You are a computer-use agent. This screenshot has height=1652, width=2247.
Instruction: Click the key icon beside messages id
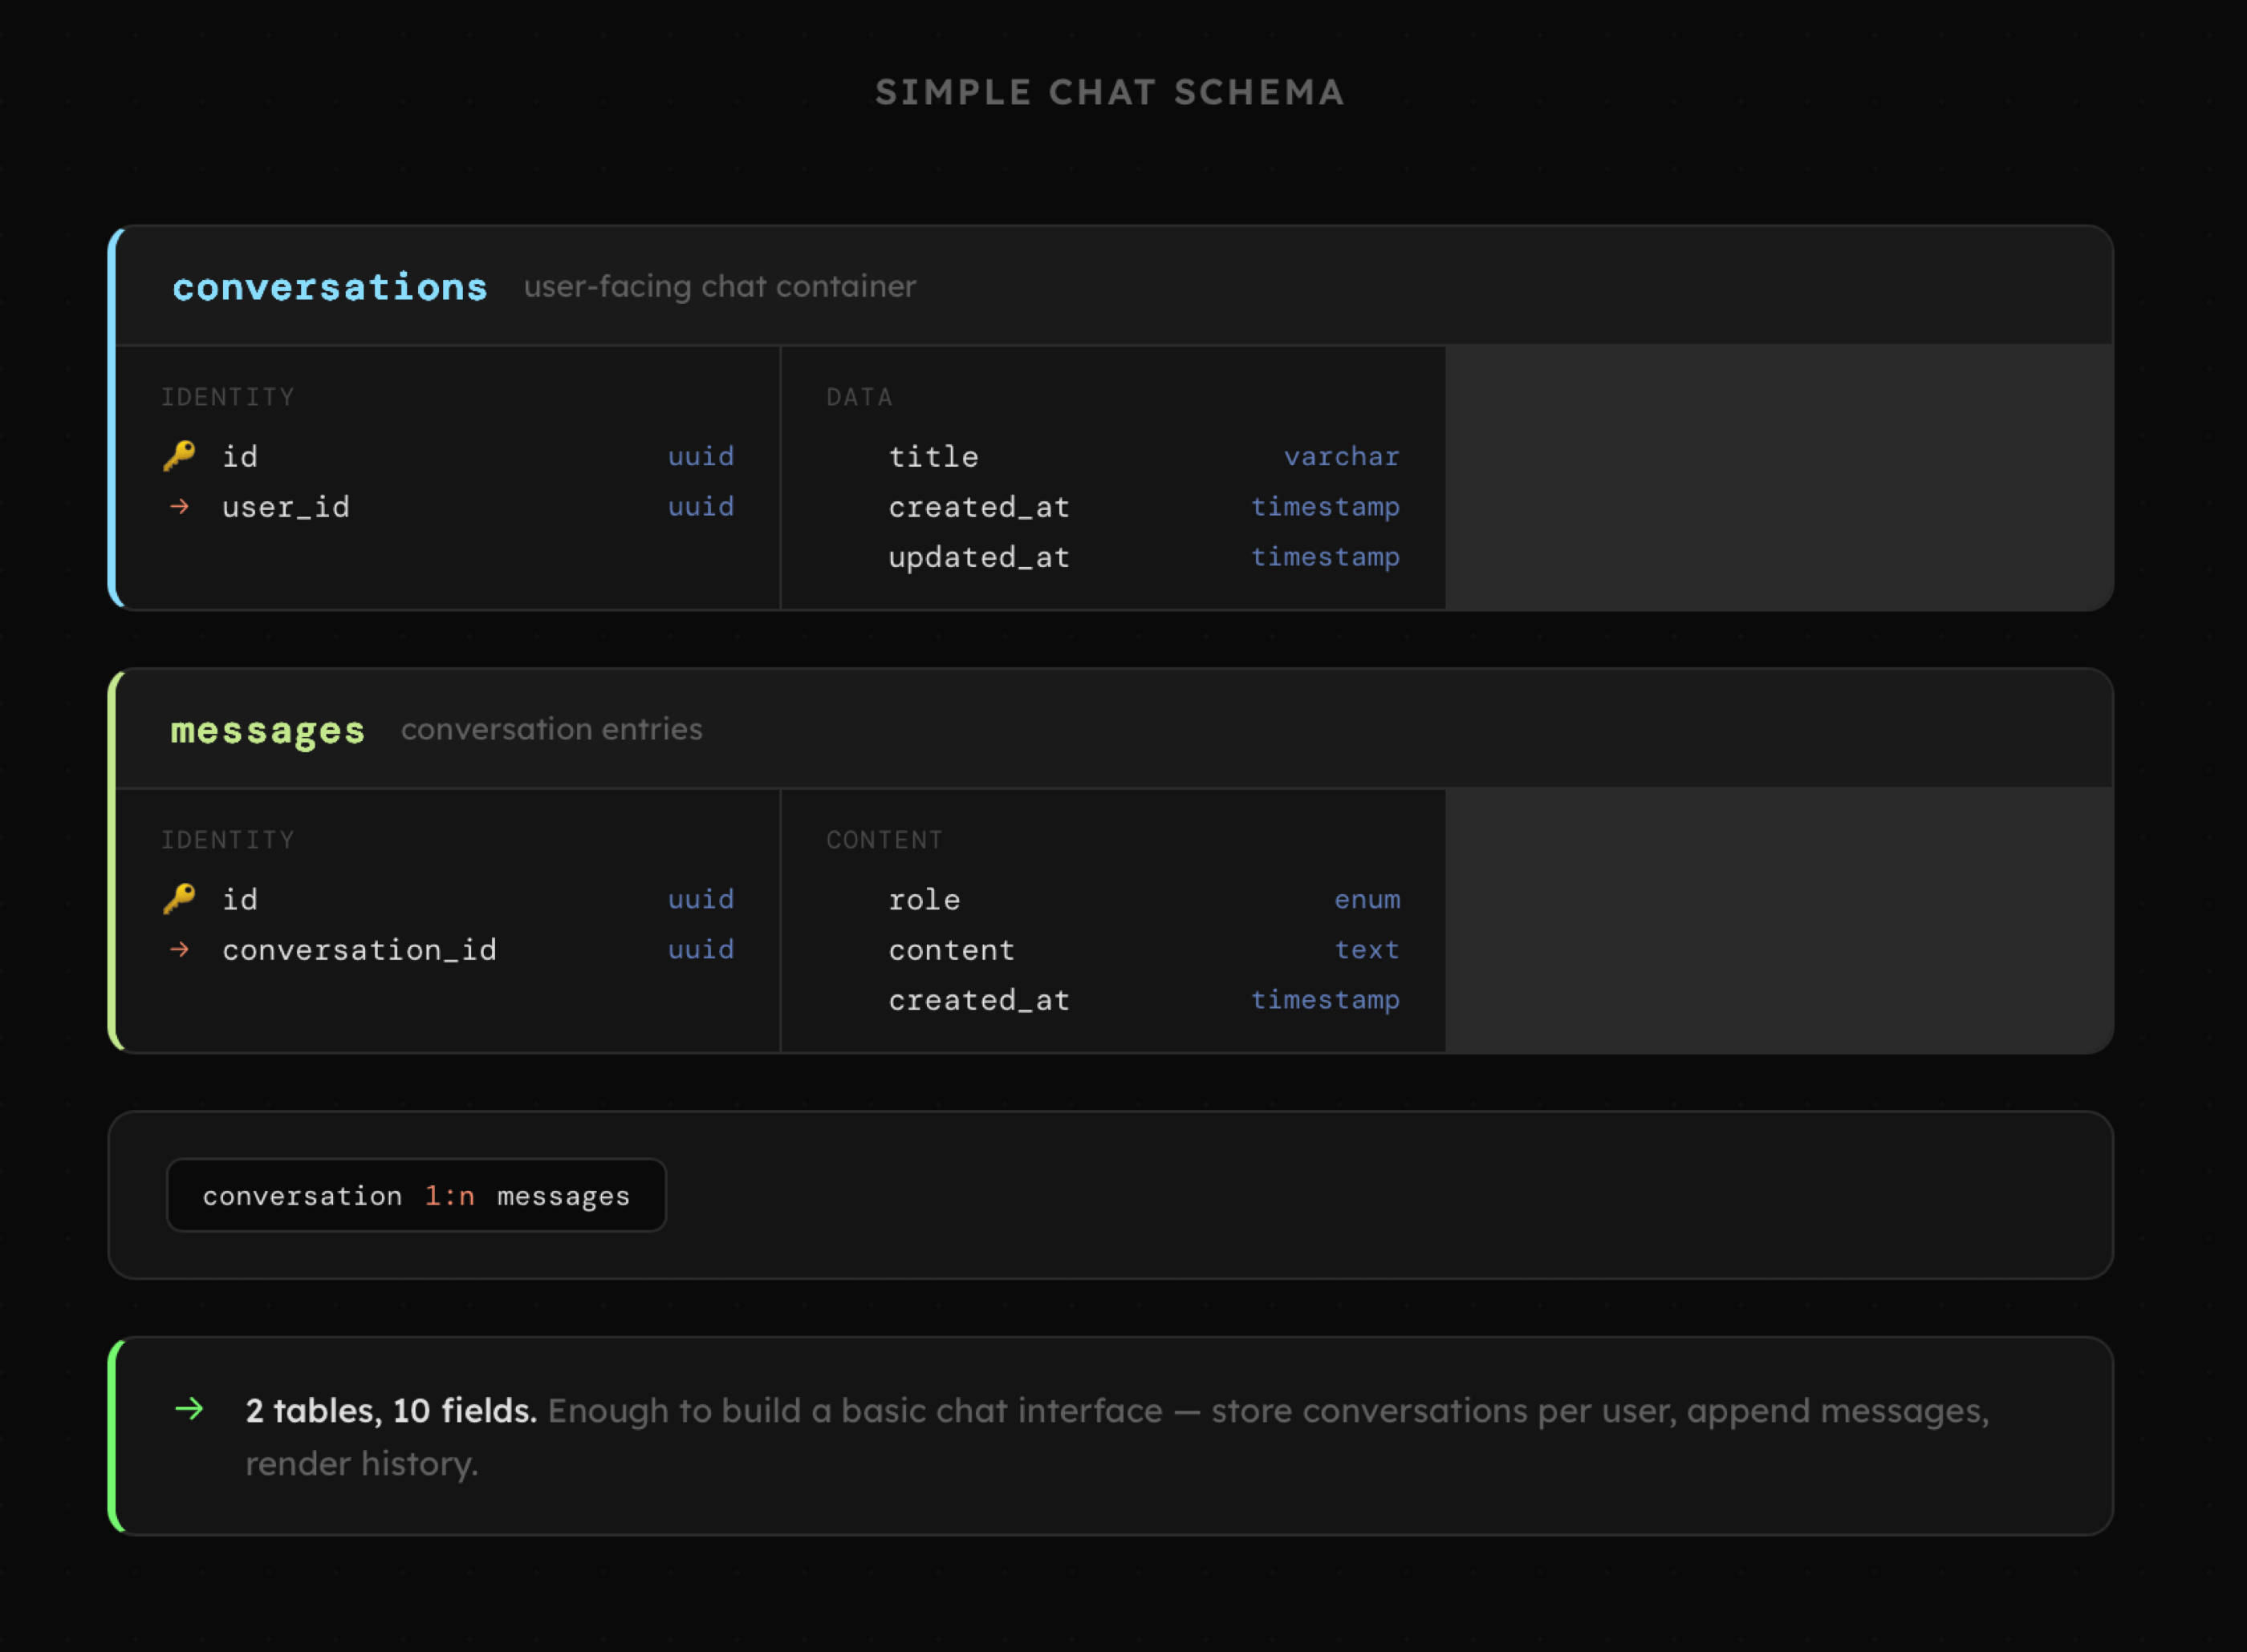click(x=179, y=899)
